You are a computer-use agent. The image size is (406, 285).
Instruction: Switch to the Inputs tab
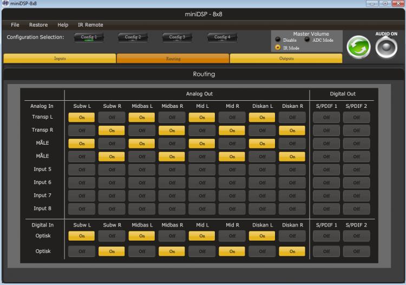(60, 59)
